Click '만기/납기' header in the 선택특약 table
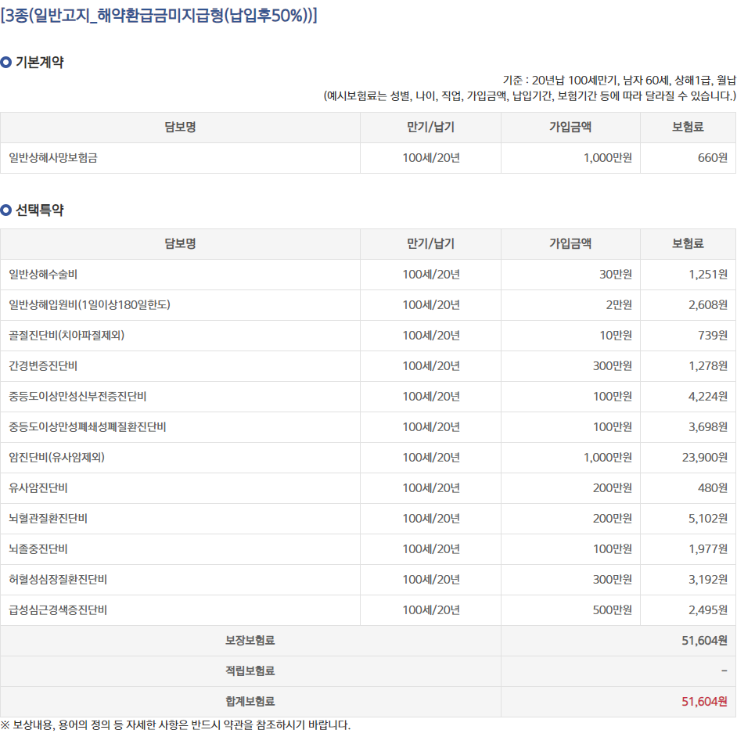 point(430,243)
